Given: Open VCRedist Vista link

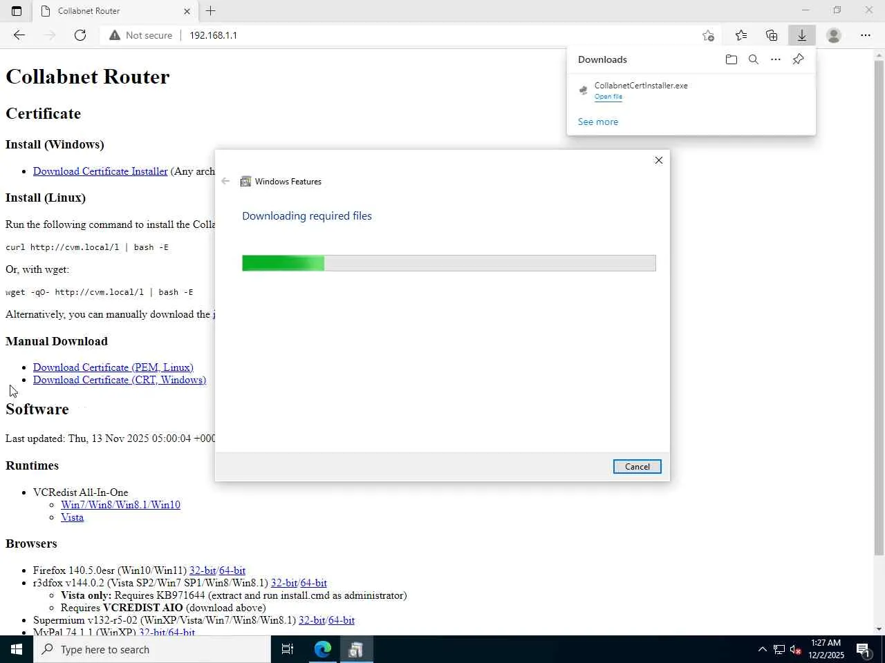Looking at the screenshot, I should click(x=72, y=517).
